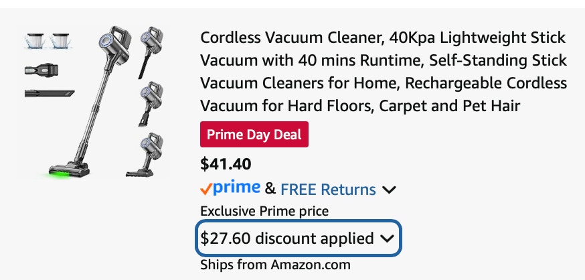Click the red Prime Day Deal badge
This screenshot has height=280, width=585.
254,135
